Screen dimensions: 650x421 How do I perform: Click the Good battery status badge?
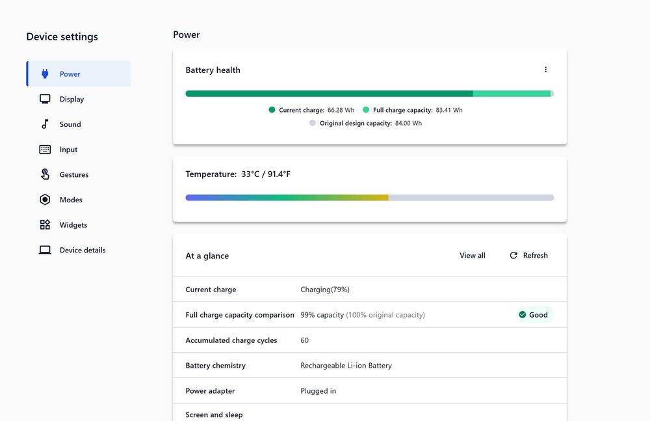(x=532, y=315)
